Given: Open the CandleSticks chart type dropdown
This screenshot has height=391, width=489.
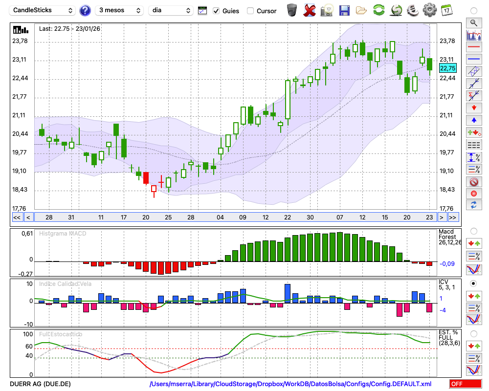Looking at the screenshot, I should (43, 10).
